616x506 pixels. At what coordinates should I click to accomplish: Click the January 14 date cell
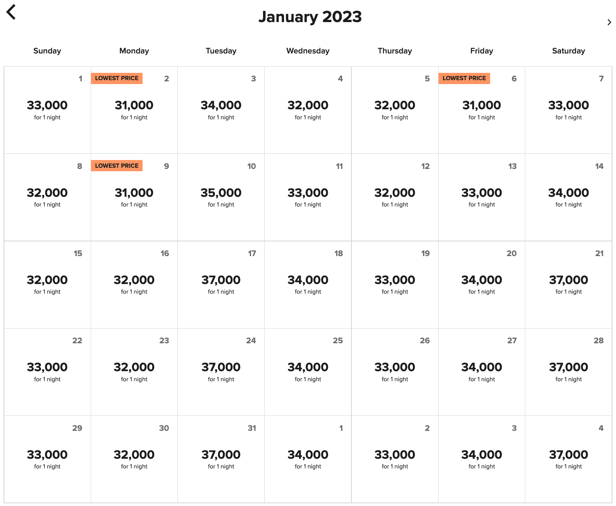pyautogui.click(x=568, y=197)
